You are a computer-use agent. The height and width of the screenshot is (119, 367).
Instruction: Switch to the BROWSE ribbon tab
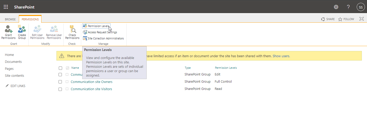point(10,19)
